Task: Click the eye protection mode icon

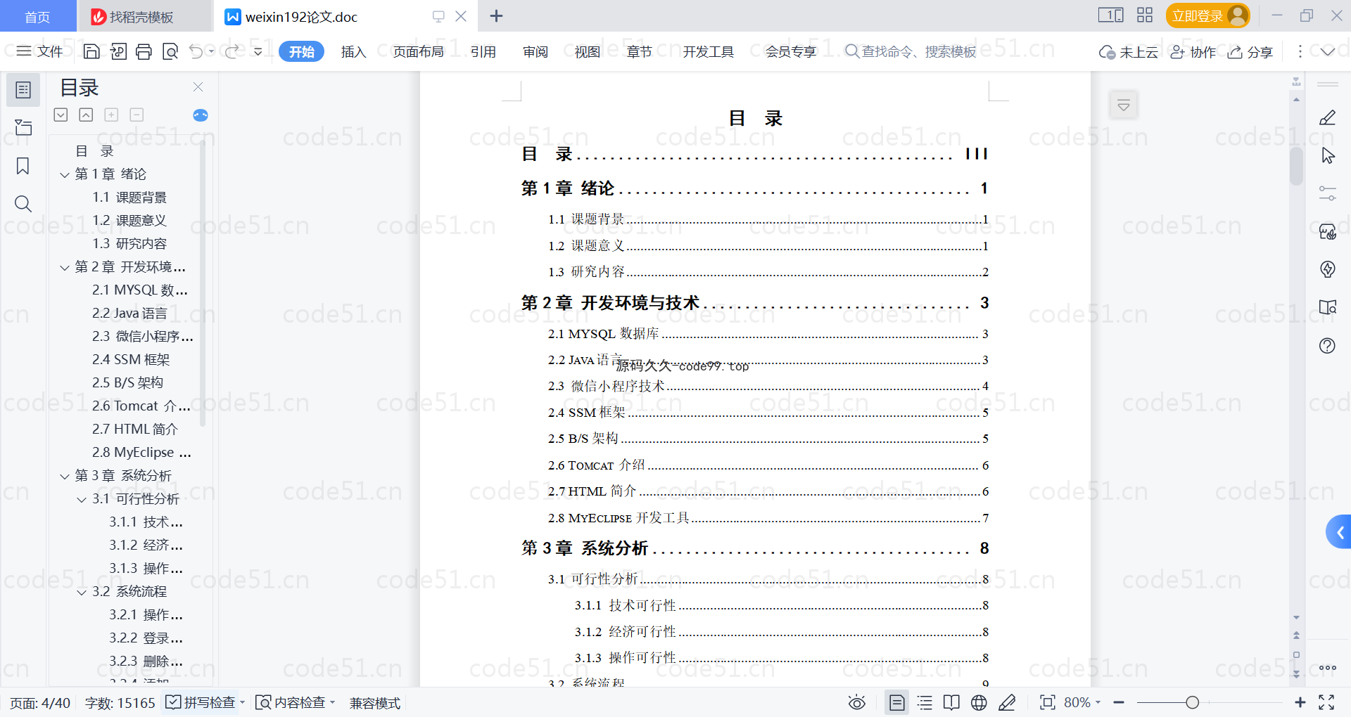Action: pos(856,702)
